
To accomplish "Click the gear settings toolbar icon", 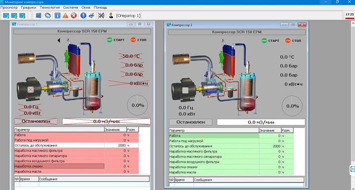I will (x=48, y=16).
